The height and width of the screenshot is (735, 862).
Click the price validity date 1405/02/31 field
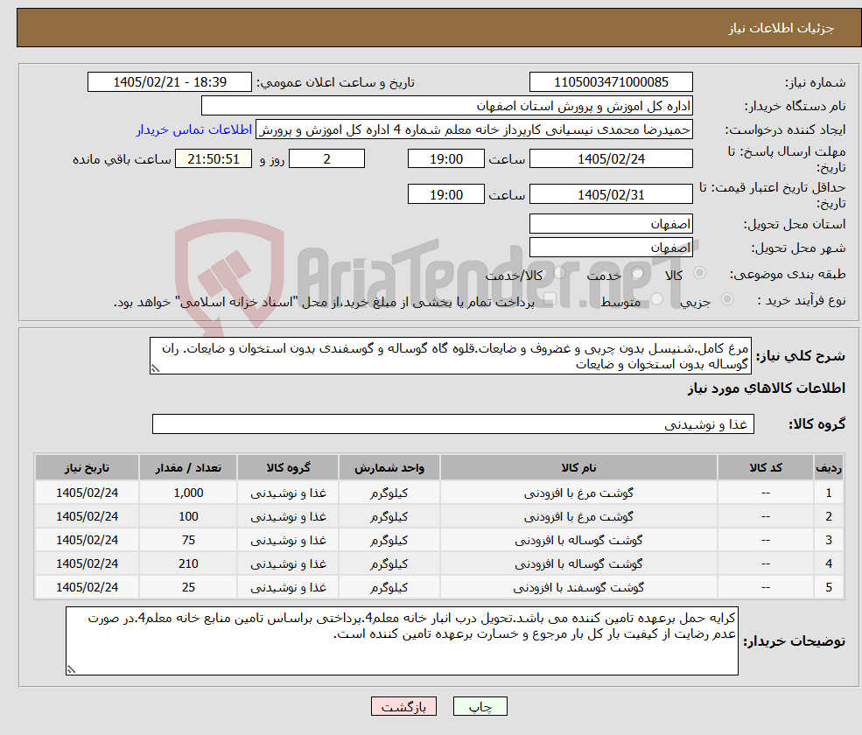point(611,194)
